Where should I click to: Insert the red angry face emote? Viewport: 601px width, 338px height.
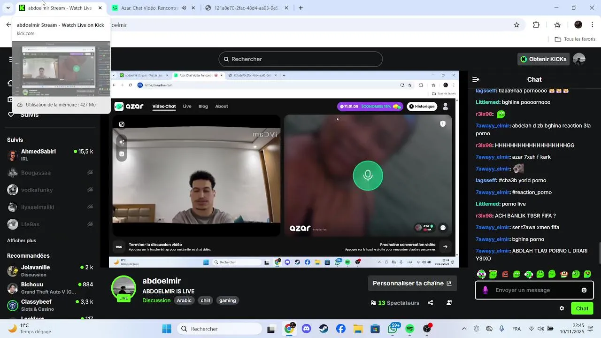click(x=505, y=274)
